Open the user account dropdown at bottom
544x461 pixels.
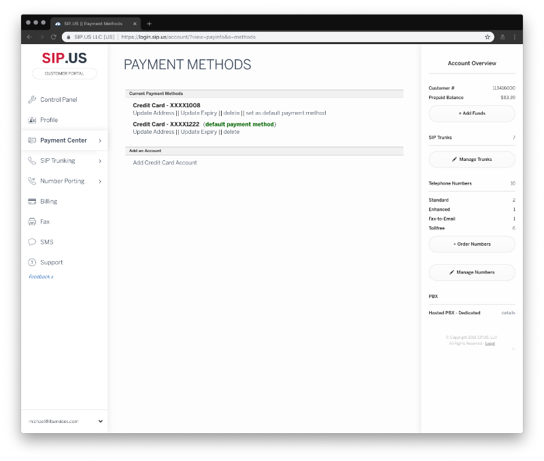101,421
